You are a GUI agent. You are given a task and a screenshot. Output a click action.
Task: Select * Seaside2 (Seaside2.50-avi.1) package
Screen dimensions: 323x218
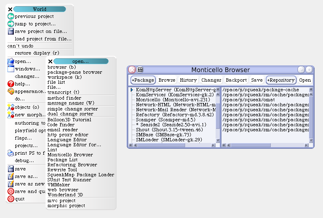171,125
